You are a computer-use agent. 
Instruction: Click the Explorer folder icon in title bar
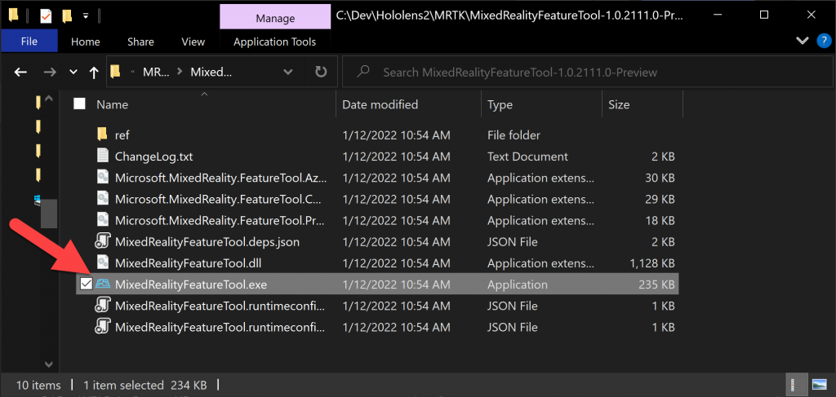pos(13,15)
